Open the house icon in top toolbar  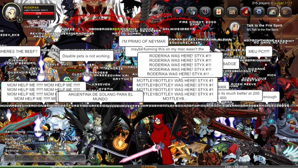pos(232,11)
